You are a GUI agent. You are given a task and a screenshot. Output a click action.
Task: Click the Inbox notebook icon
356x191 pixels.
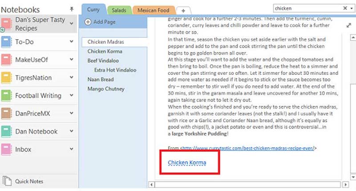pyautogui.click(x=7, y=150)
